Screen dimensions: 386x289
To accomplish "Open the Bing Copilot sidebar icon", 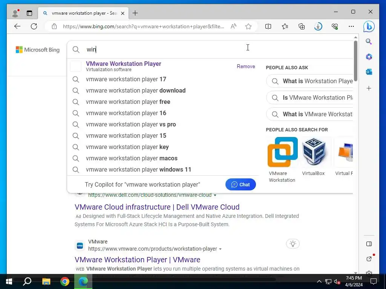I will pyautogui.click(x=369, y=27).
